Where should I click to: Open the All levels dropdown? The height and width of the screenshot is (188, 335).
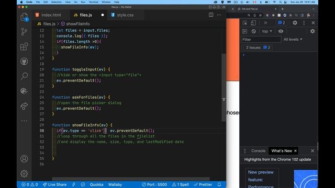[293, 40]
